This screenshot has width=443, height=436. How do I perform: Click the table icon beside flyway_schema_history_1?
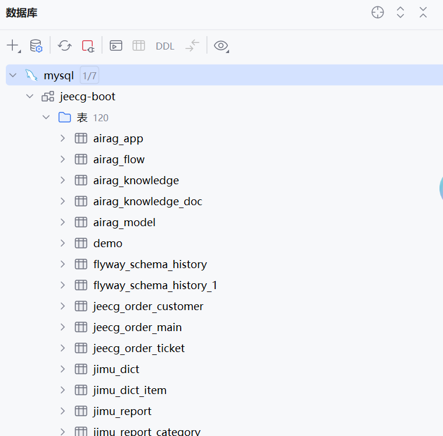(x=81, y=285)
